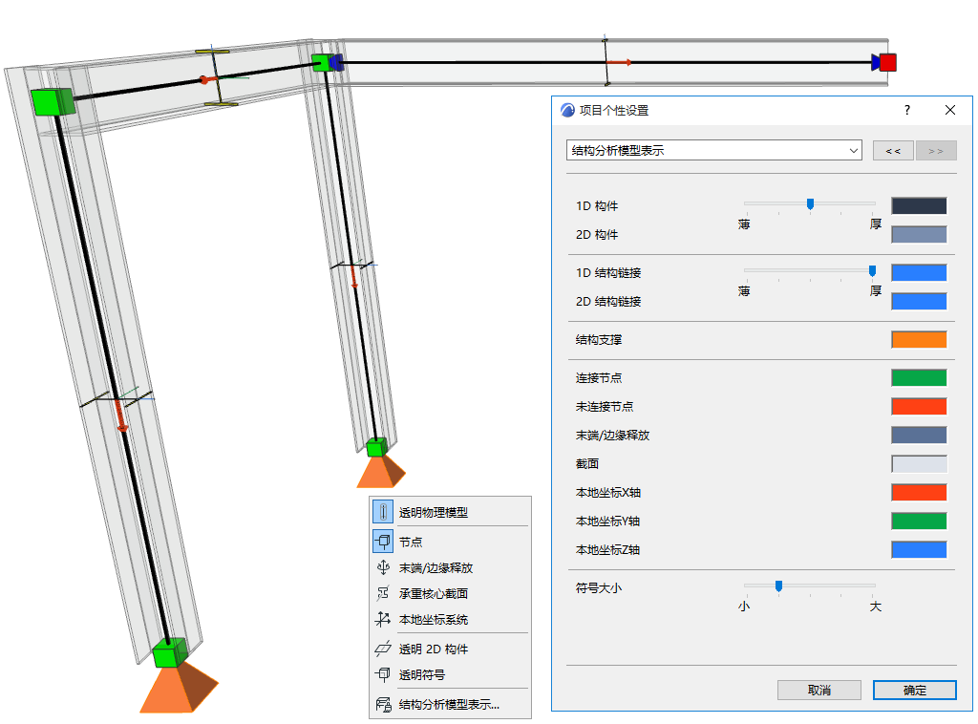Screen dimensions: 978x724
Task: Click the 本地坐标系统 axes icon
Action: (383, 619)
